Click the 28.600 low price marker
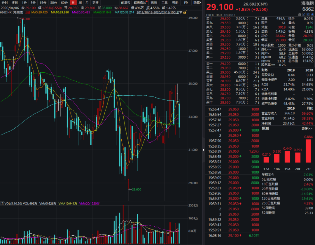 click(x=136, y=189)
